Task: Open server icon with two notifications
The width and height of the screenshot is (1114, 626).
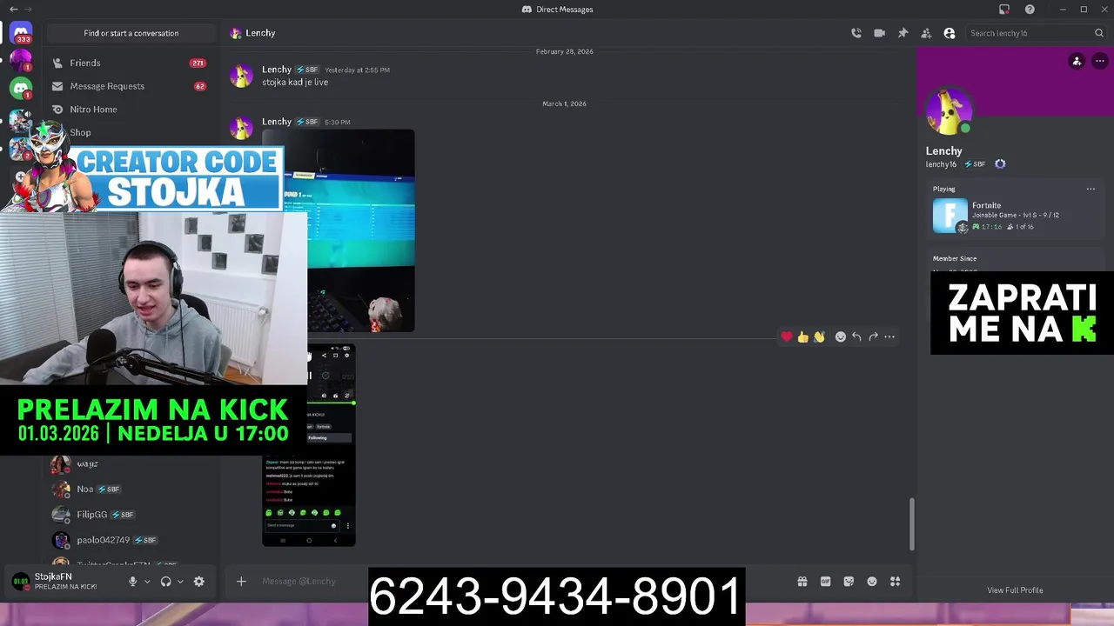Action: (x=21, y=149)
